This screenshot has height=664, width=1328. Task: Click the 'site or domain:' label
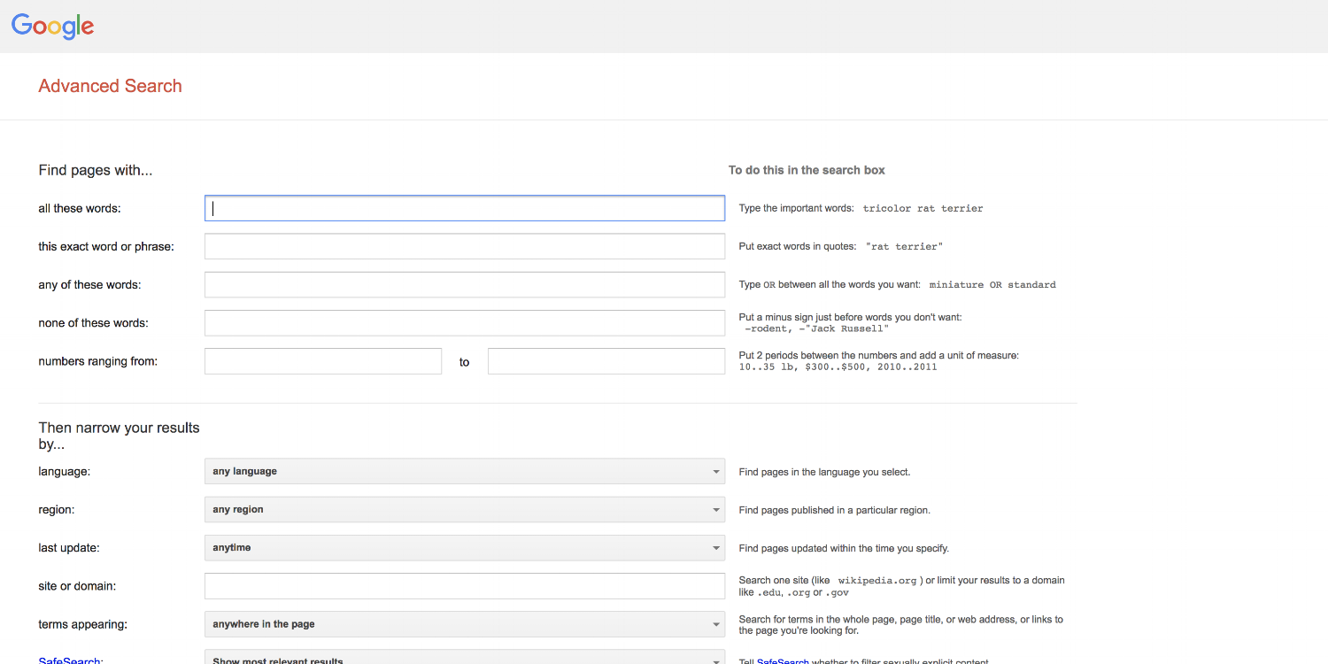coord(77,586)
